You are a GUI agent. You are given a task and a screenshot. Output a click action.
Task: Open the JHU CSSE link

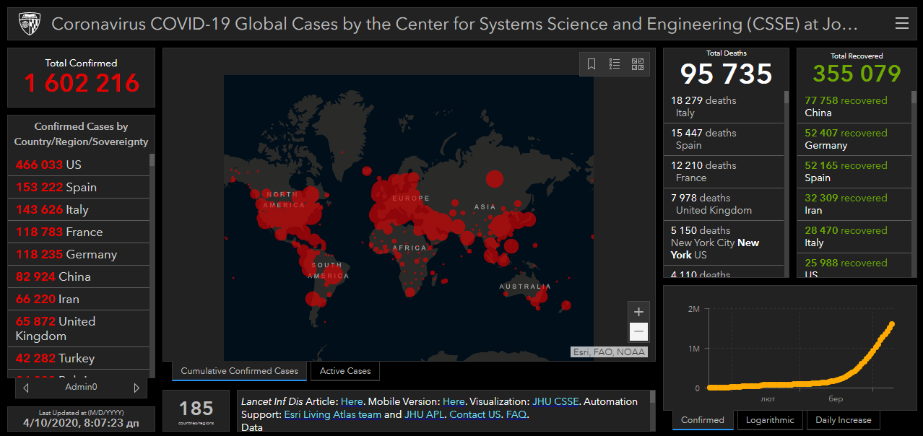coord(555,401)
